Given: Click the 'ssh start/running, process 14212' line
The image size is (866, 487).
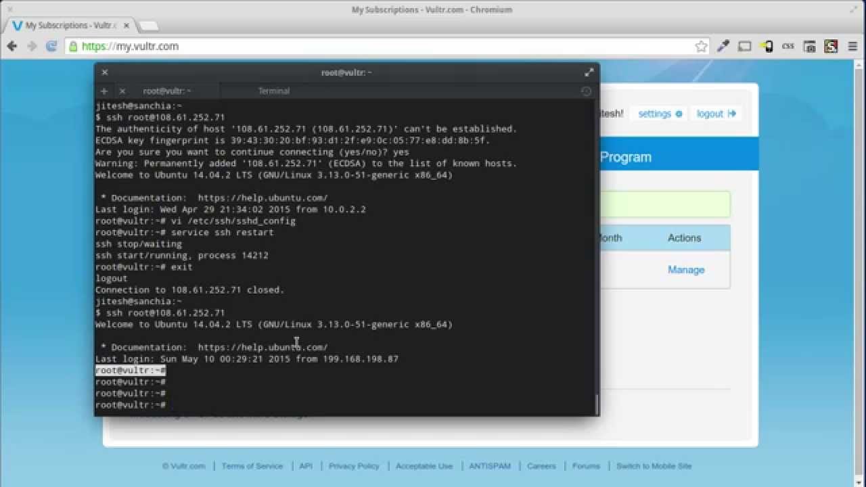Looking at the screenshot, I should 182,256.
